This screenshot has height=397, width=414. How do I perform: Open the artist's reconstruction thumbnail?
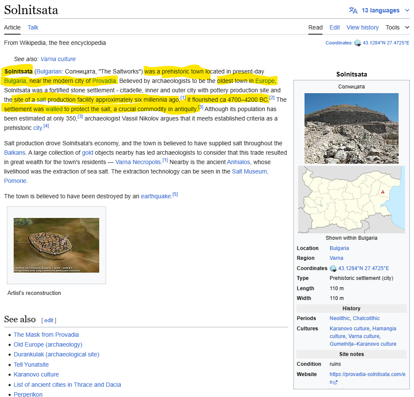coord(56,245)
